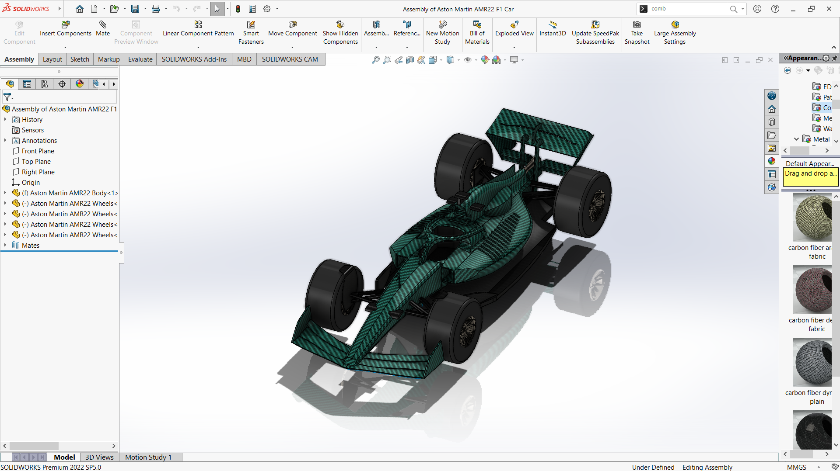840x471 pixels.
Task: Open the DisplayManager tab icon
Action: pyautogui.click(x=80, y=84)
